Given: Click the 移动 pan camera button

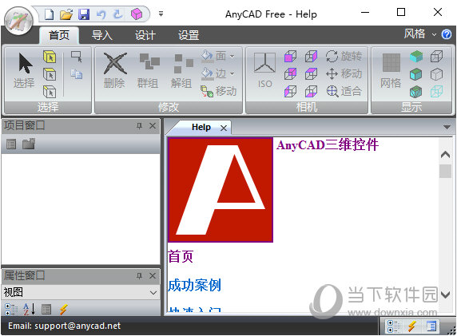Looking at the screenshot, I should point(344,73).
